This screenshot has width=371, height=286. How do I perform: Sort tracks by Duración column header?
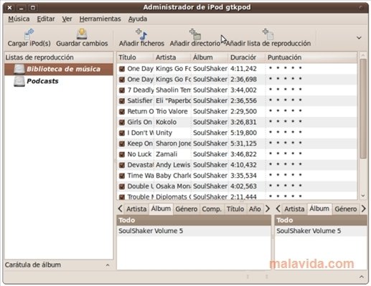(x=247, y=57)
